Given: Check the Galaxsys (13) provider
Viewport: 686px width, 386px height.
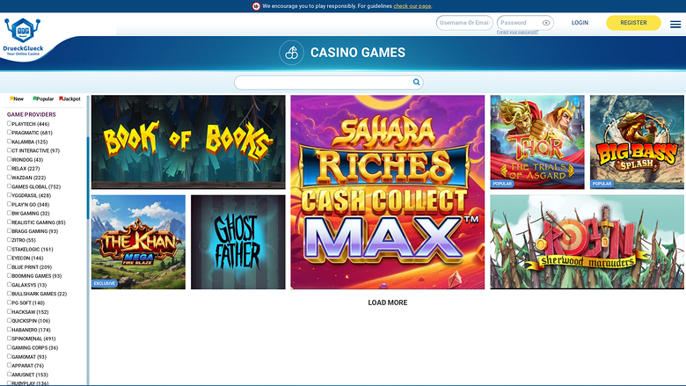Looking at the screenshot, I should tap(9, 285).
